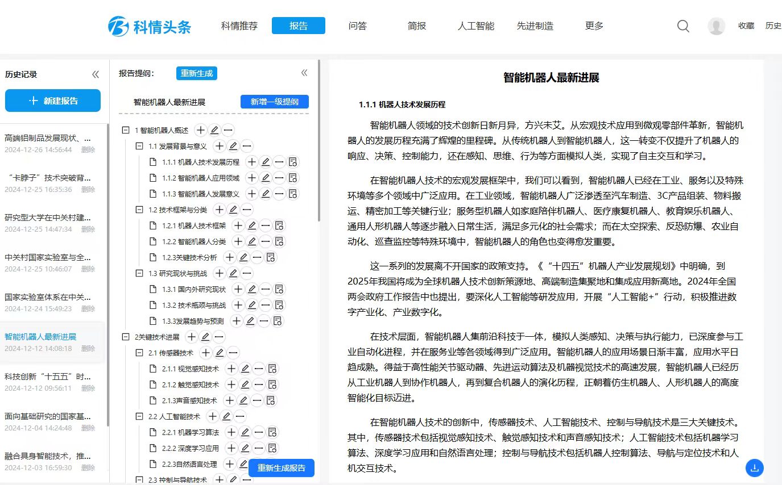Image resolution: width=782 pixels, height=485 pixels.
Task: Switch to the 问答 tab
Action: point(357,26)
